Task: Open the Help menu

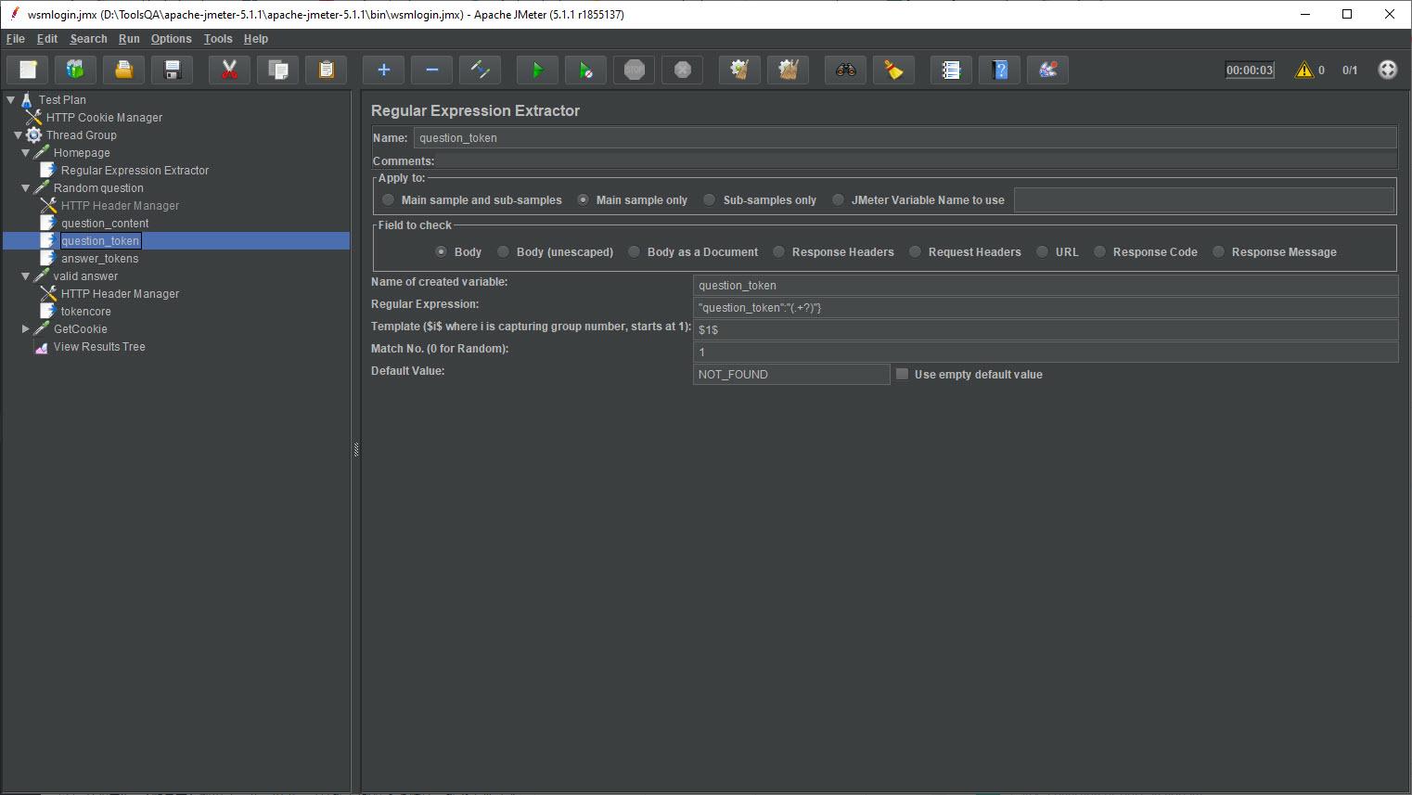Action: point(256,39)
